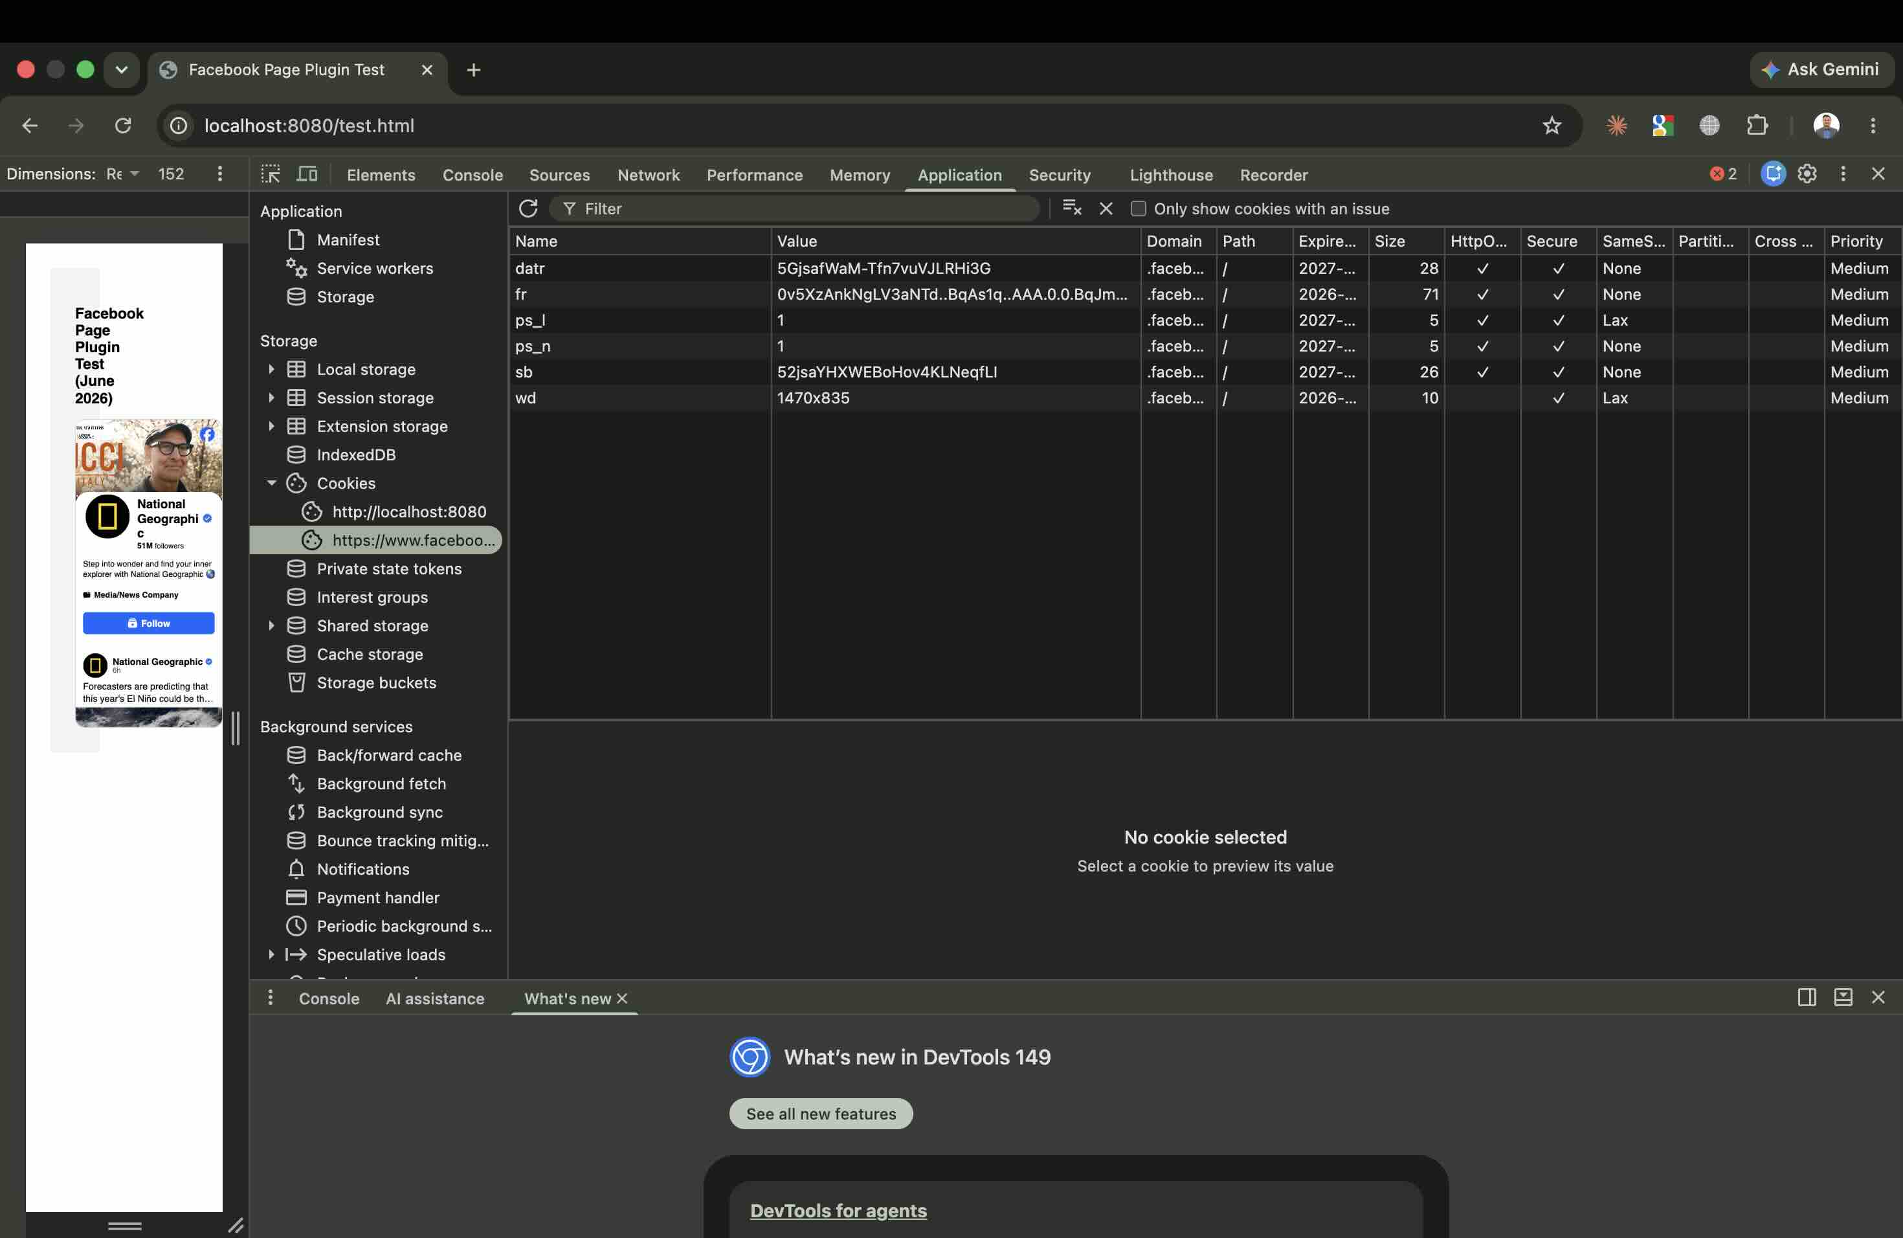Expand the Speculative loads tree node
The height and width of the screenshot is (1238, 1903).
click(271, 954)
